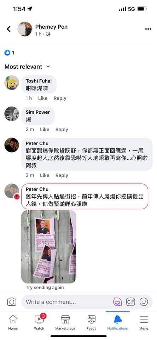Image resolution: width=157 pixels, height=340 pixels.
Task: Tap Try sending again link
Action: [x=45, y=288]
